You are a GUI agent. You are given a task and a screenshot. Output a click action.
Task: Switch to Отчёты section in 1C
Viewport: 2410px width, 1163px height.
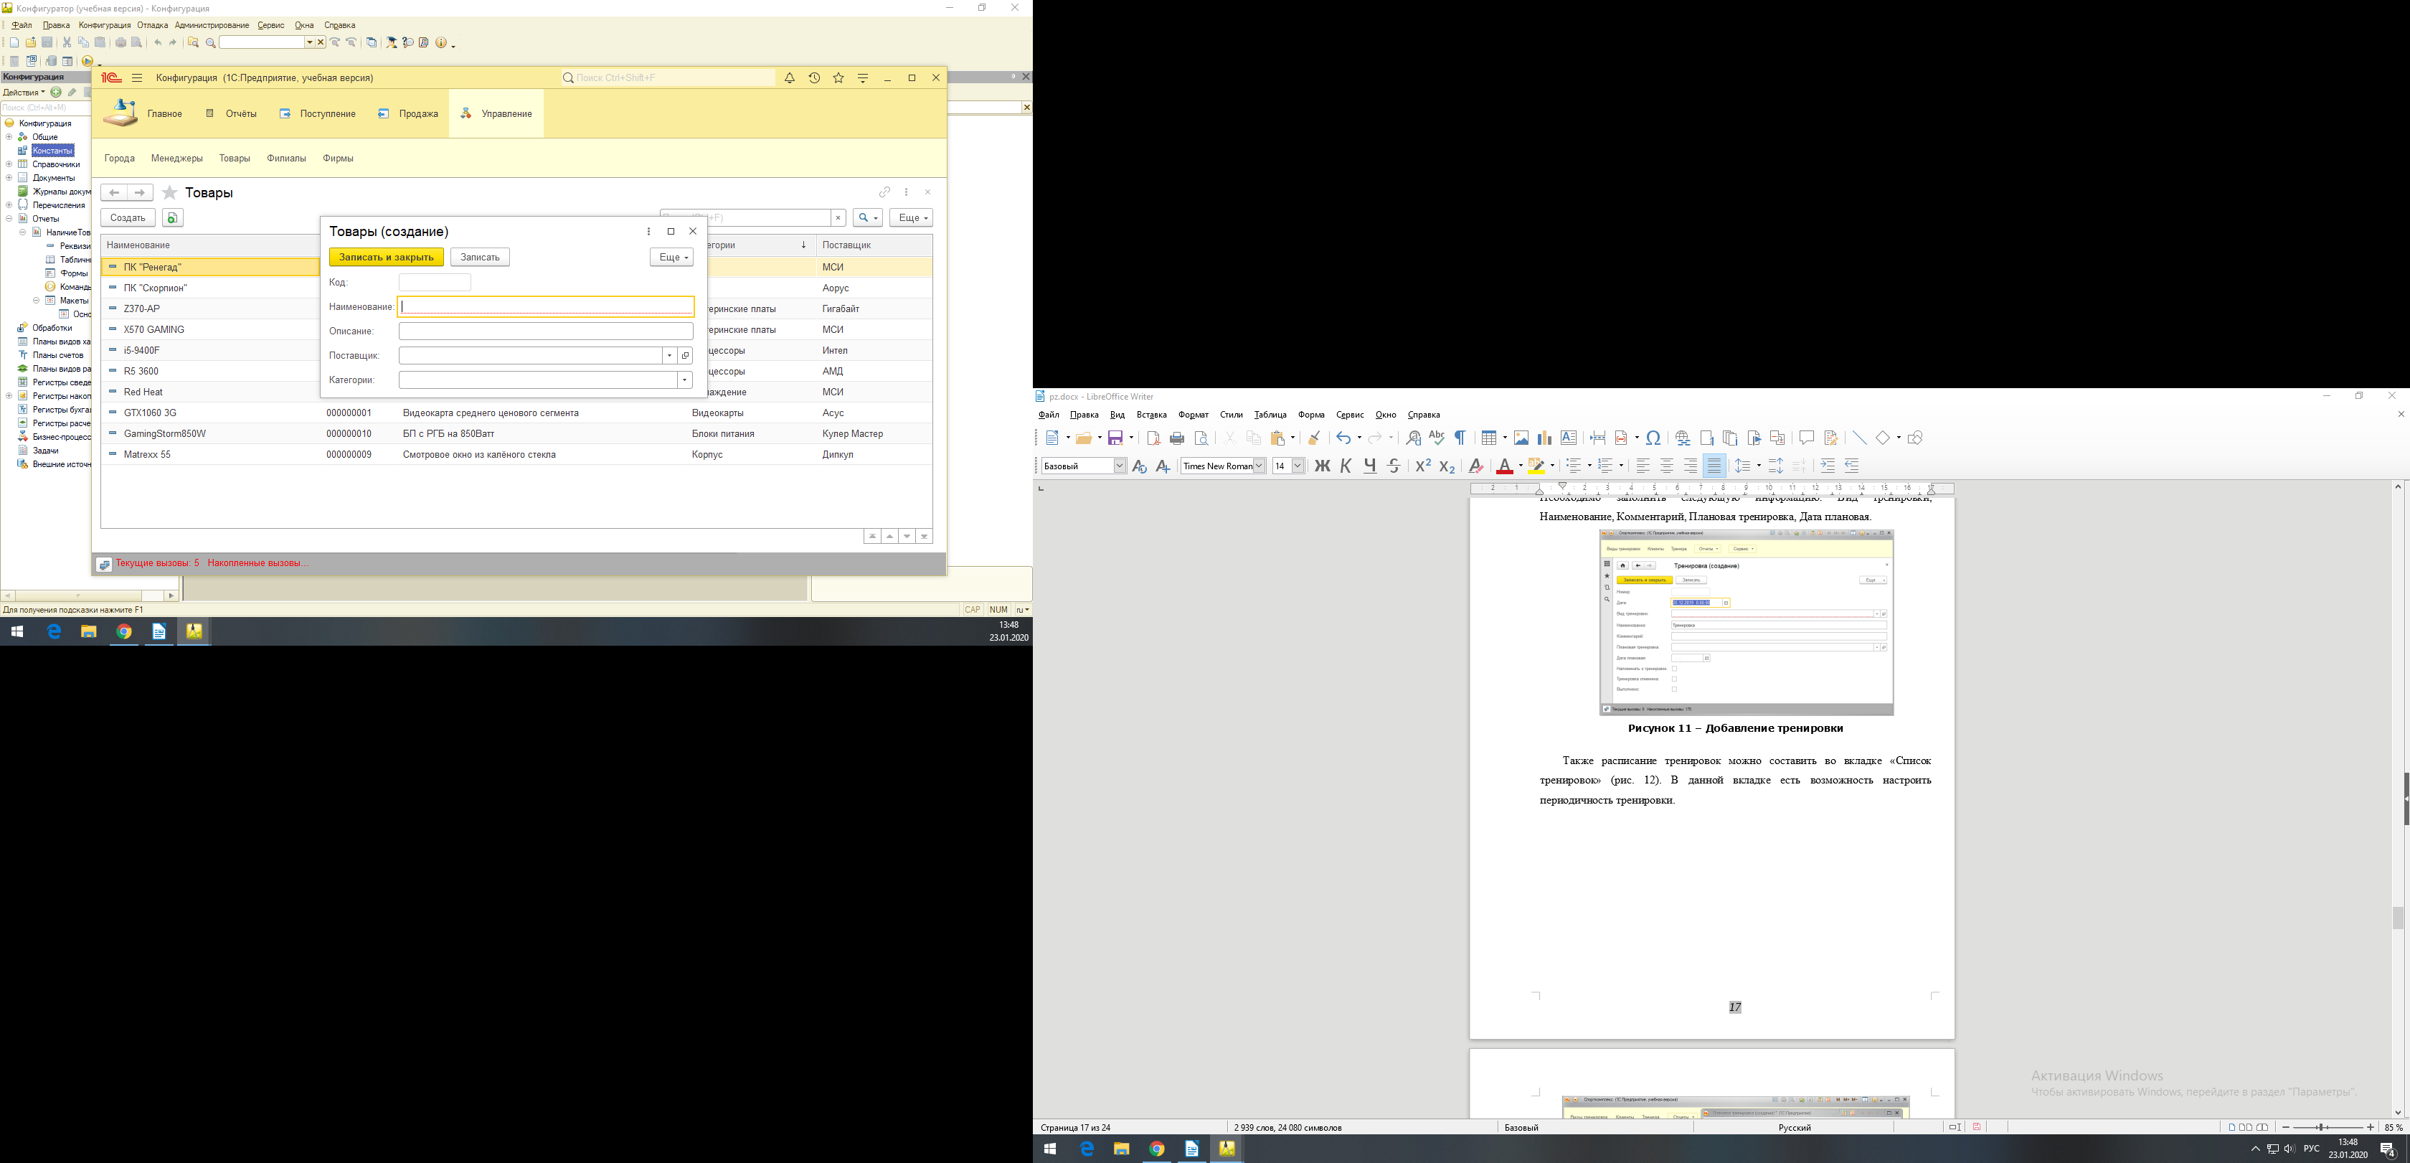point(230,114)
